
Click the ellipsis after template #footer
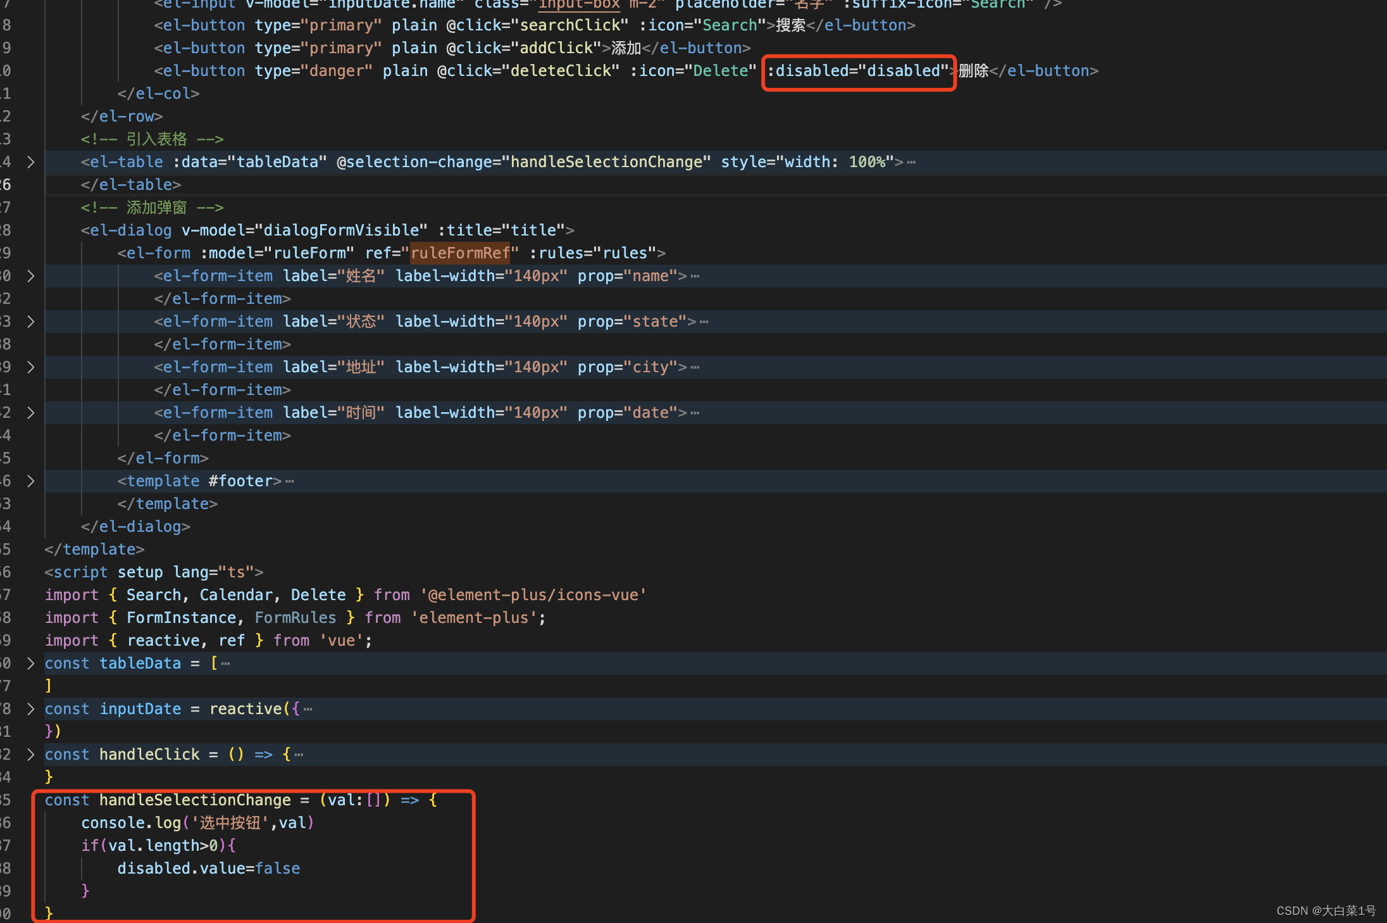[x=290, y=482]
